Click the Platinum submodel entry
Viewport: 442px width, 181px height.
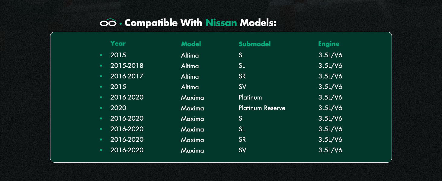click(x=250, y=97)
